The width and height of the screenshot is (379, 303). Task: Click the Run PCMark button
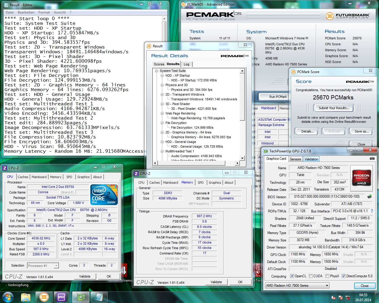(x=278, y=97)
